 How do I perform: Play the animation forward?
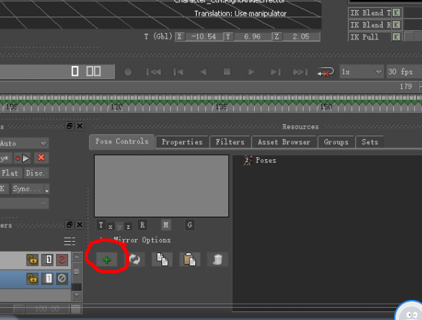251,72
